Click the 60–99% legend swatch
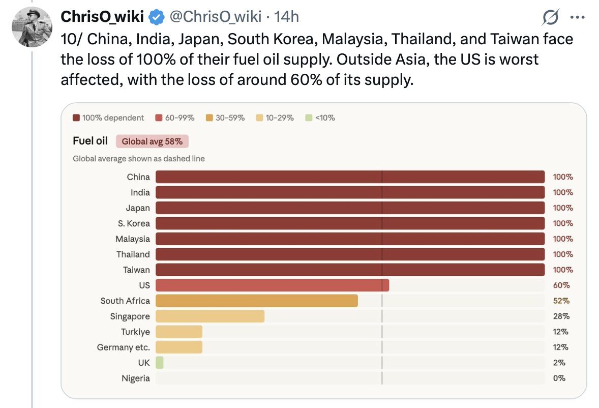 coord(159,118)
